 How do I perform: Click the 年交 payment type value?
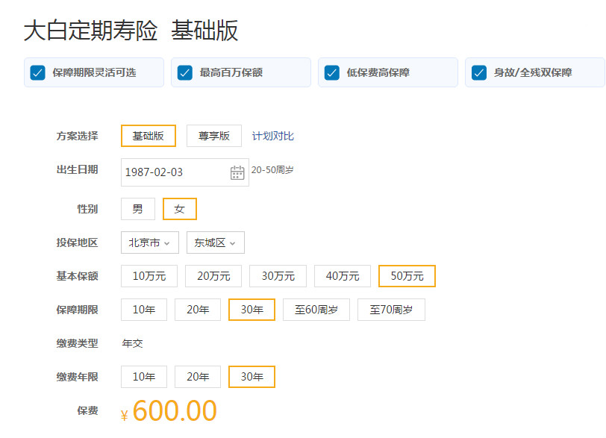pos(133,343)
